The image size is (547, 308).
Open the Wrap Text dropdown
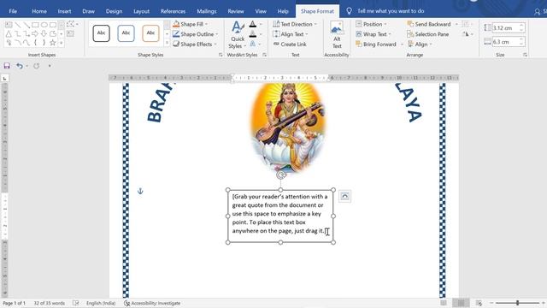(x=373, y=34)
